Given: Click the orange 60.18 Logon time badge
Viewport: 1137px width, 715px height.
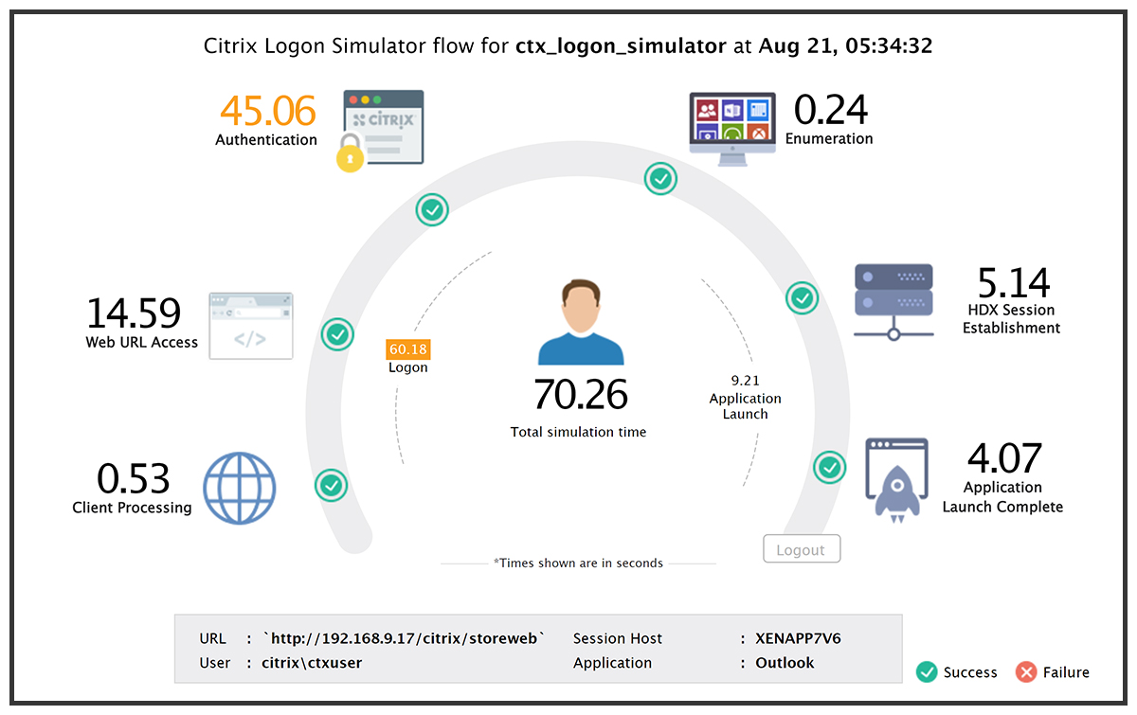Looking at the screenshot, I should tap(408, 349).
